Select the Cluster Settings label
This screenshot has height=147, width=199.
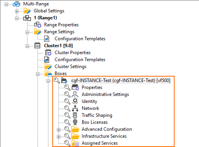point(70,67)
